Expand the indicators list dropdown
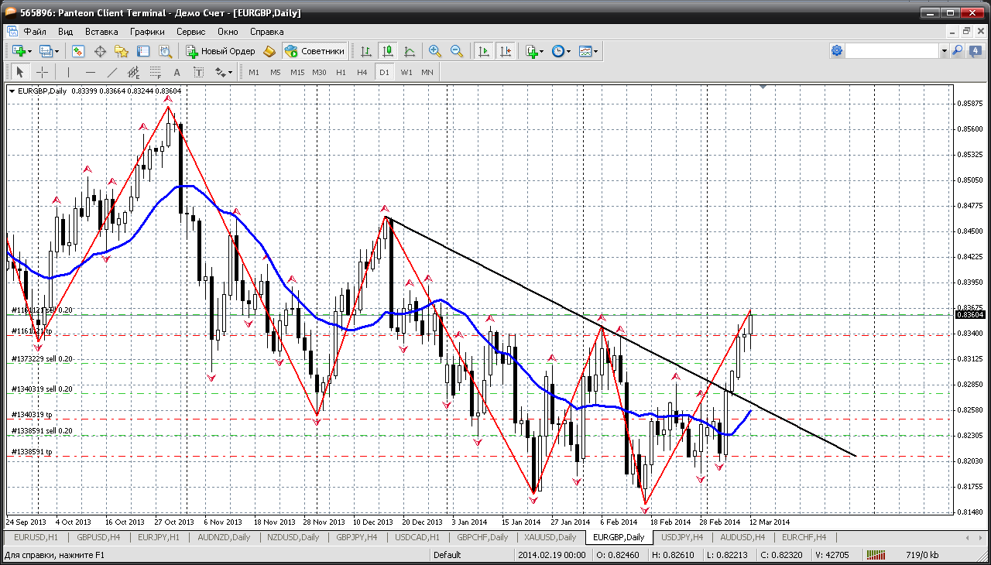Image resolution: width=991 pixels, height=565 pixels. (543, 51)
